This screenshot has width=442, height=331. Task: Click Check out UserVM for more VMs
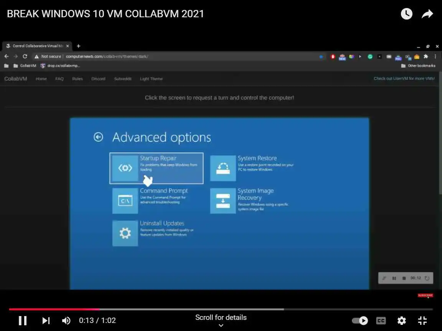(404, 79)
